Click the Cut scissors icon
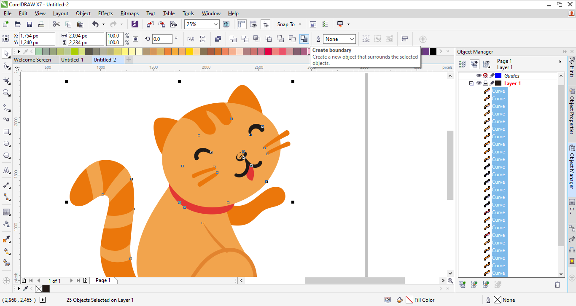The width and height of the screenshot is (576, 306). 56,24
